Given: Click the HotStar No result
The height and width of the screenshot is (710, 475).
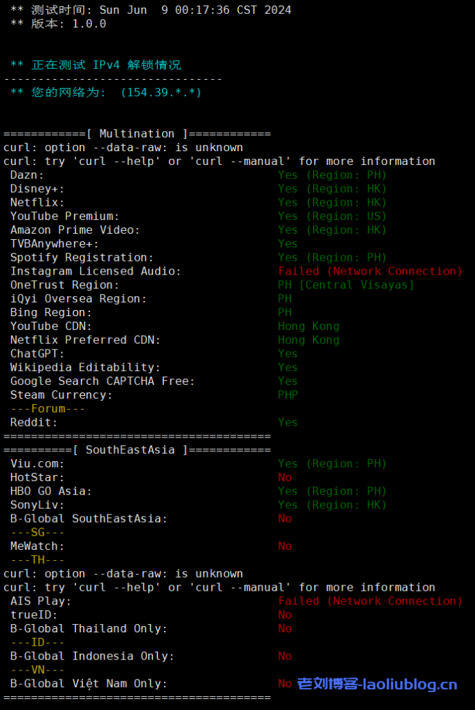Looking at the screenshot, I should click(285, 477).
